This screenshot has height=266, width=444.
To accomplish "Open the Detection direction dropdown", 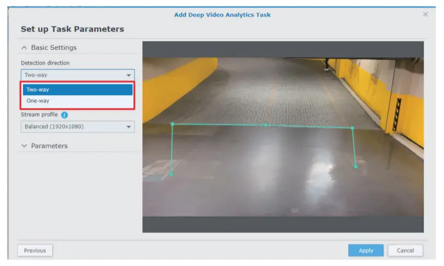I will point(78,75).
